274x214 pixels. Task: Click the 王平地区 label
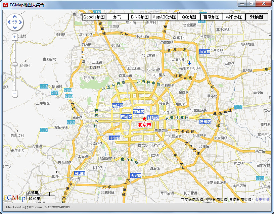pyautogui.click(x=43, y=103)
